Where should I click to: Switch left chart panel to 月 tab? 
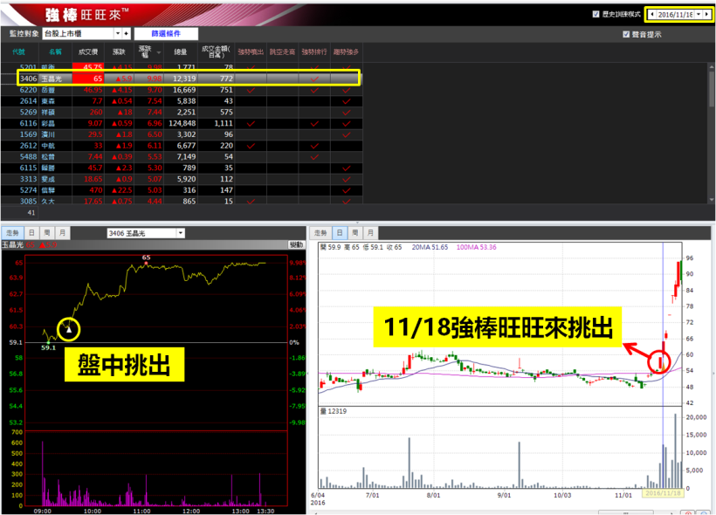(x=63, y=233)
